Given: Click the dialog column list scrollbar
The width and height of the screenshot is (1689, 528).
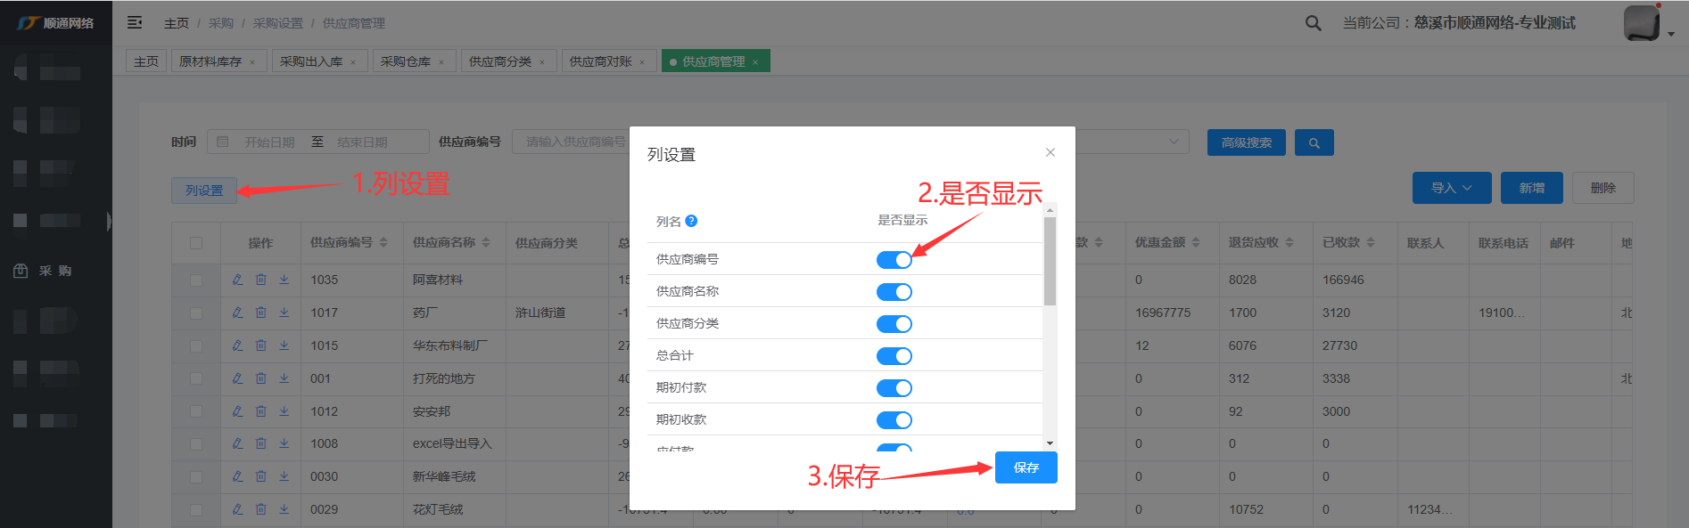Looking at the screenshot, I should [1050, 263].
